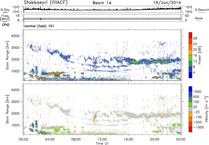Click the red top of power colorbar
The image size is (209, 145).
(190, 35)
